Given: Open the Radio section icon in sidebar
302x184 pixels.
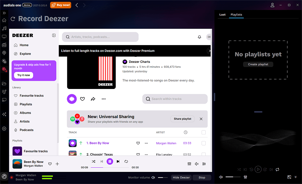Looking at the screenshot, I should click(x=4, y=45).
